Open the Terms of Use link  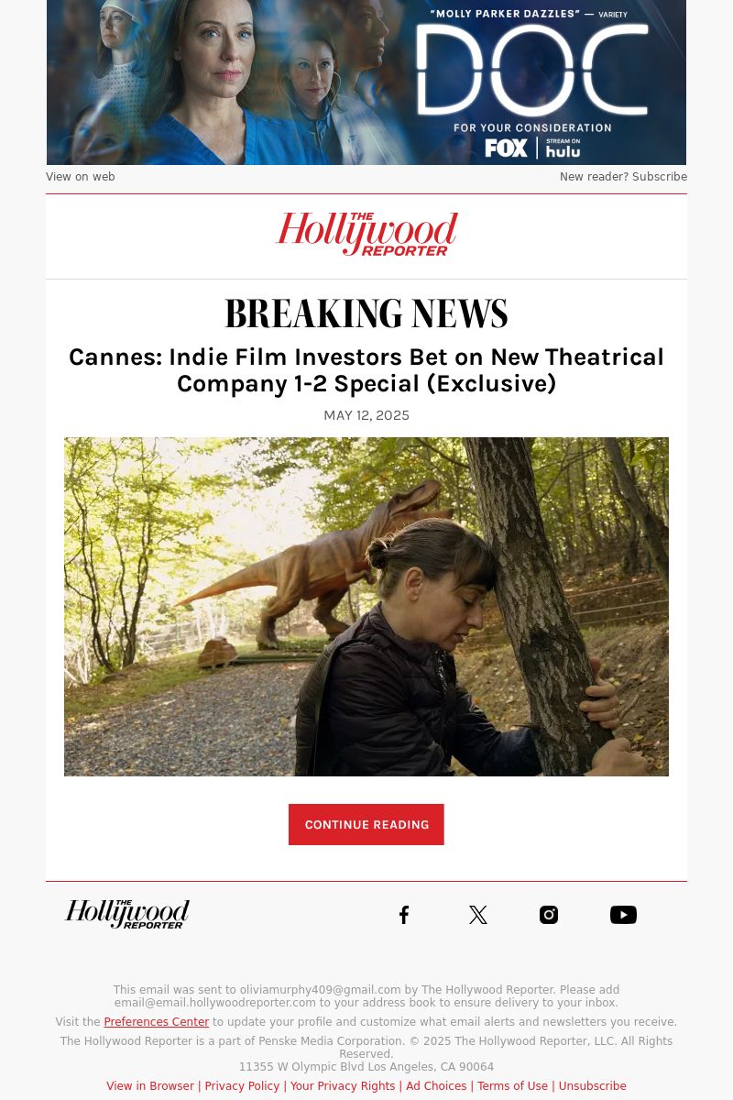click(512, 1086)
